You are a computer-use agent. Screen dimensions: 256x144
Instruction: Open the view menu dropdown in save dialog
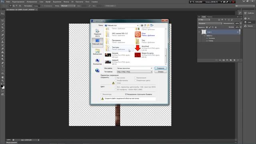tap(152, 25)
